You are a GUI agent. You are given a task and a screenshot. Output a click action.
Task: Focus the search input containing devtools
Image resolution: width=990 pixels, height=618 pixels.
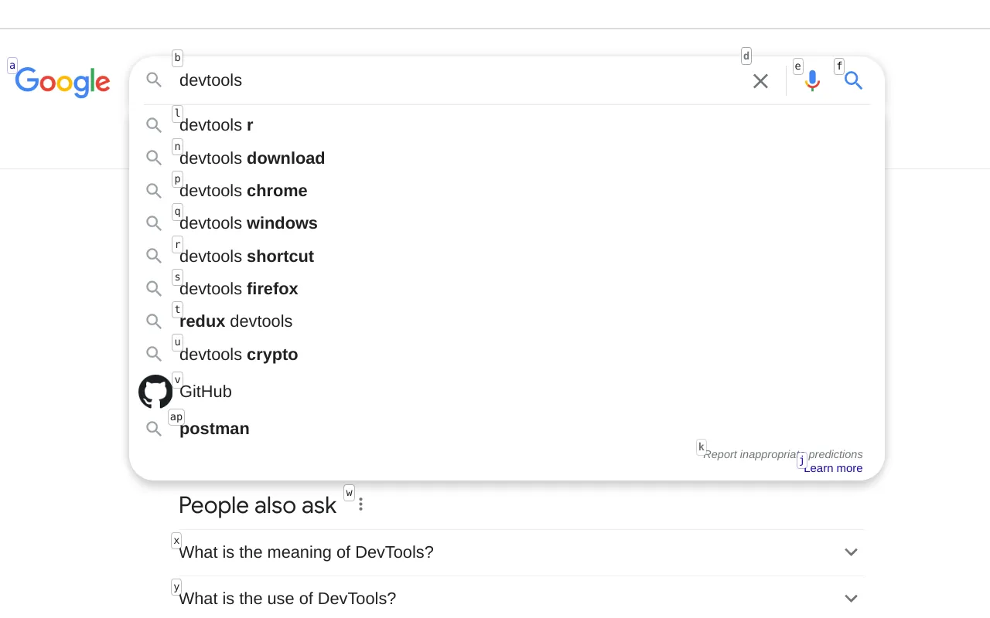[x=456, y=80]
